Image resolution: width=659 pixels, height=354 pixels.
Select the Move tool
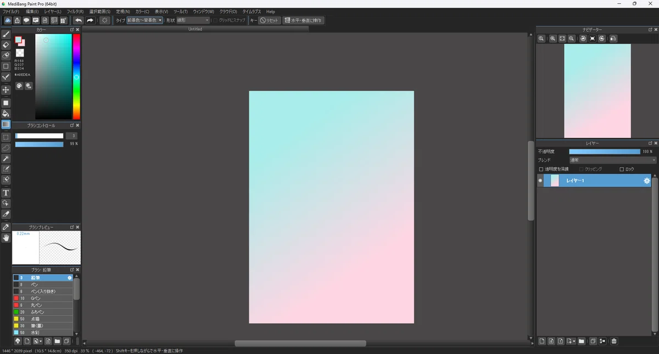click(6, 89)
